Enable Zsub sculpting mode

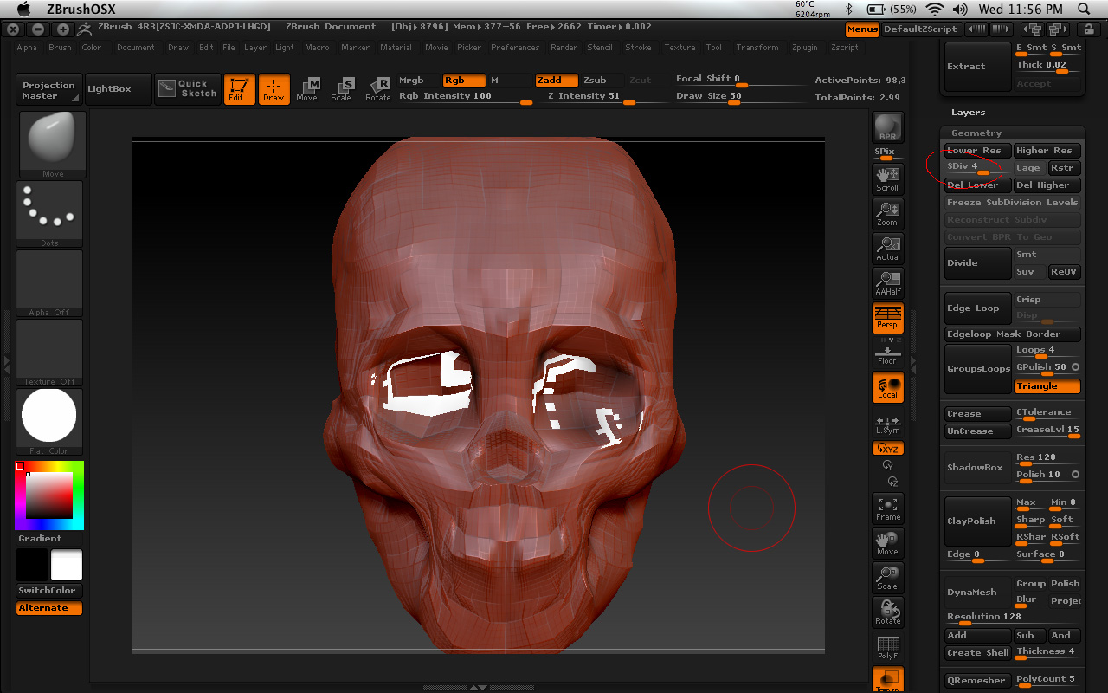pos(596,80)
